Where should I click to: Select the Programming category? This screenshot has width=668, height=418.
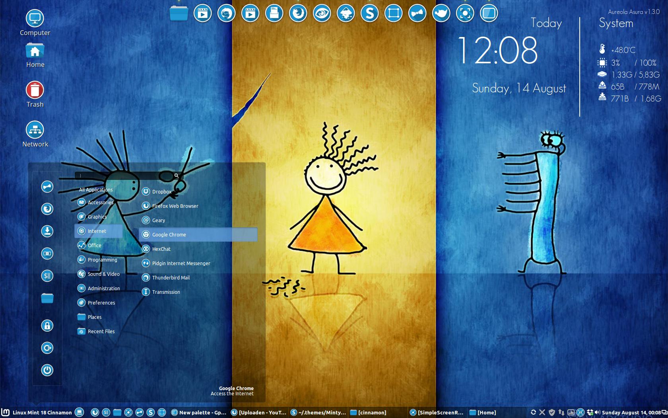98,260
